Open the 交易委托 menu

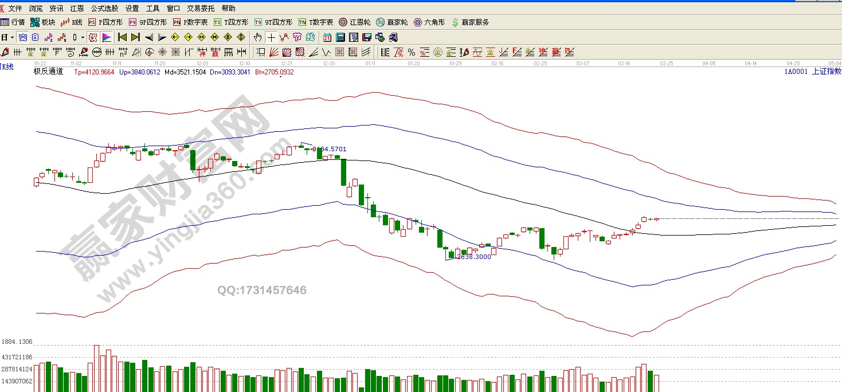(201, 9)
